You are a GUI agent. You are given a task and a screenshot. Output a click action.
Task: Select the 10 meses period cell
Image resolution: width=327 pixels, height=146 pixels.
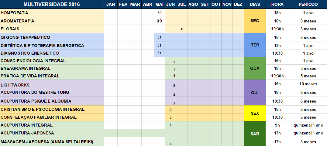308,84
